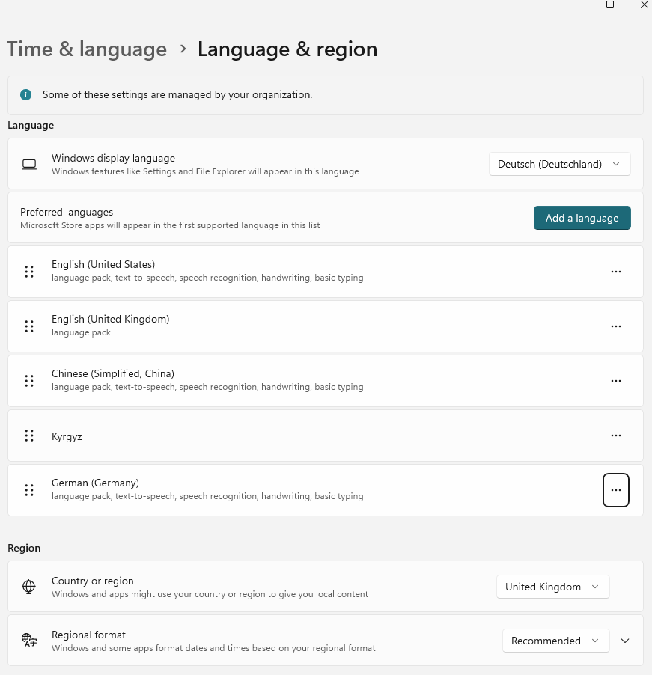Select the Chinese (Simplified, China) language row
The image size is (652, 675).
[x=326, y=381]
